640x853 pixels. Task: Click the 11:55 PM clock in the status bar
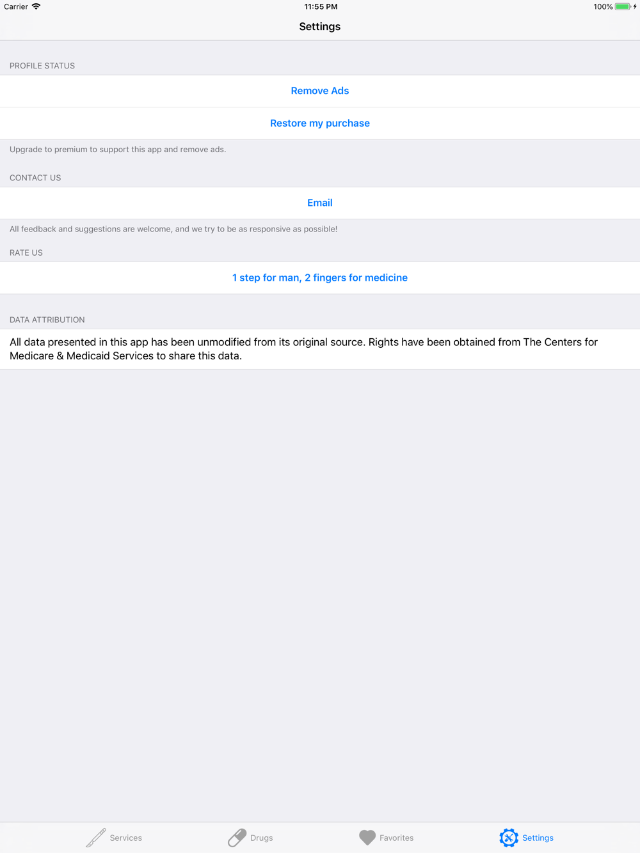321,6
